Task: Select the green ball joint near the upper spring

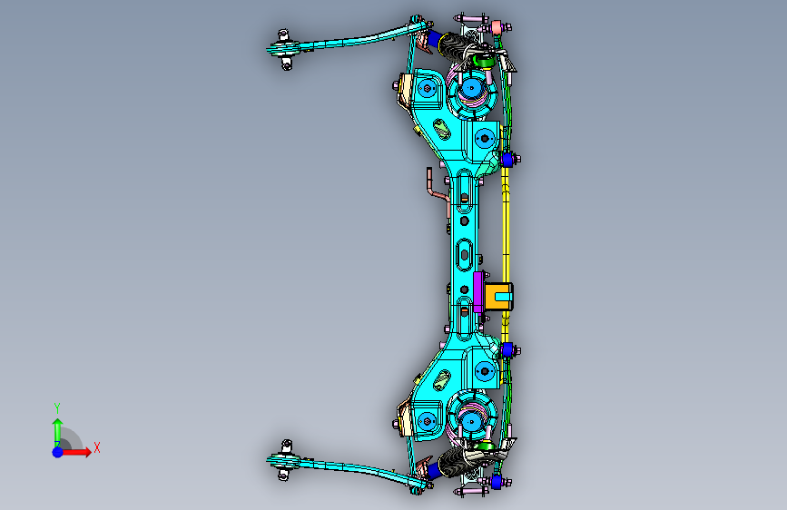Action: (x=485, y=62)
